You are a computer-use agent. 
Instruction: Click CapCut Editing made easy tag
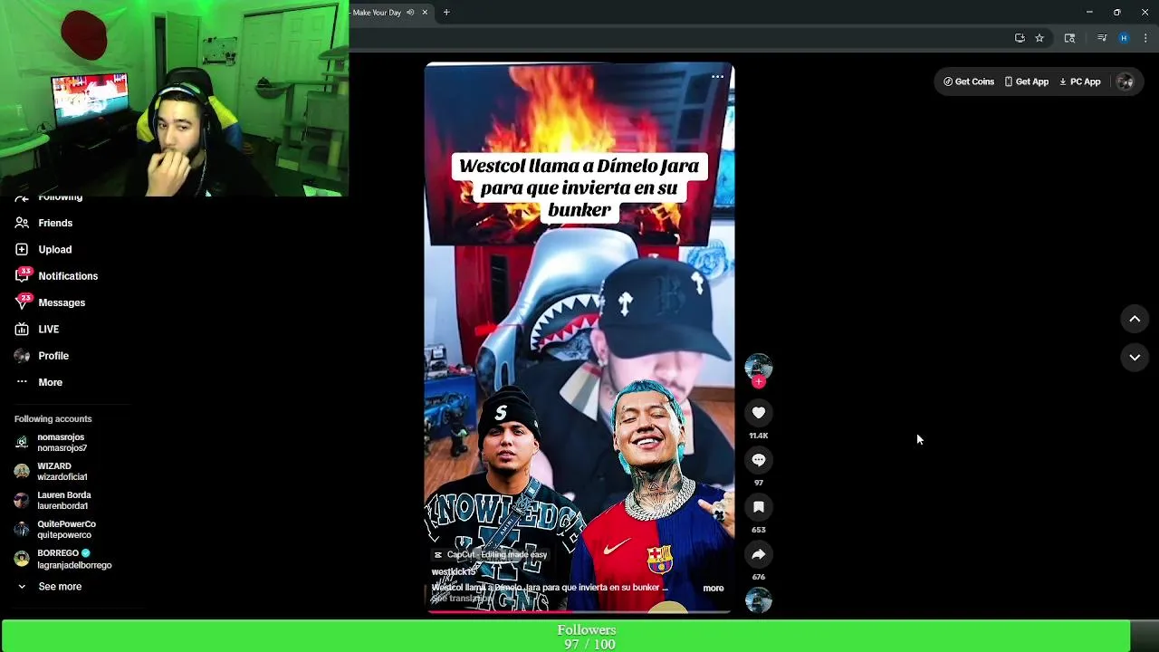click(491, 554)
